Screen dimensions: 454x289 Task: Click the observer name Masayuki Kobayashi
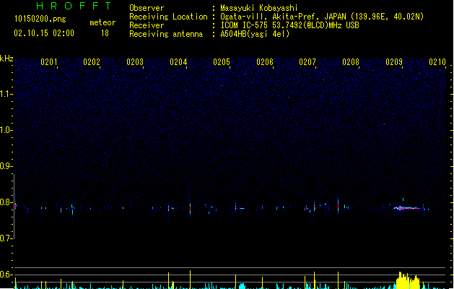pyautogui.click(x=259, y=8)
